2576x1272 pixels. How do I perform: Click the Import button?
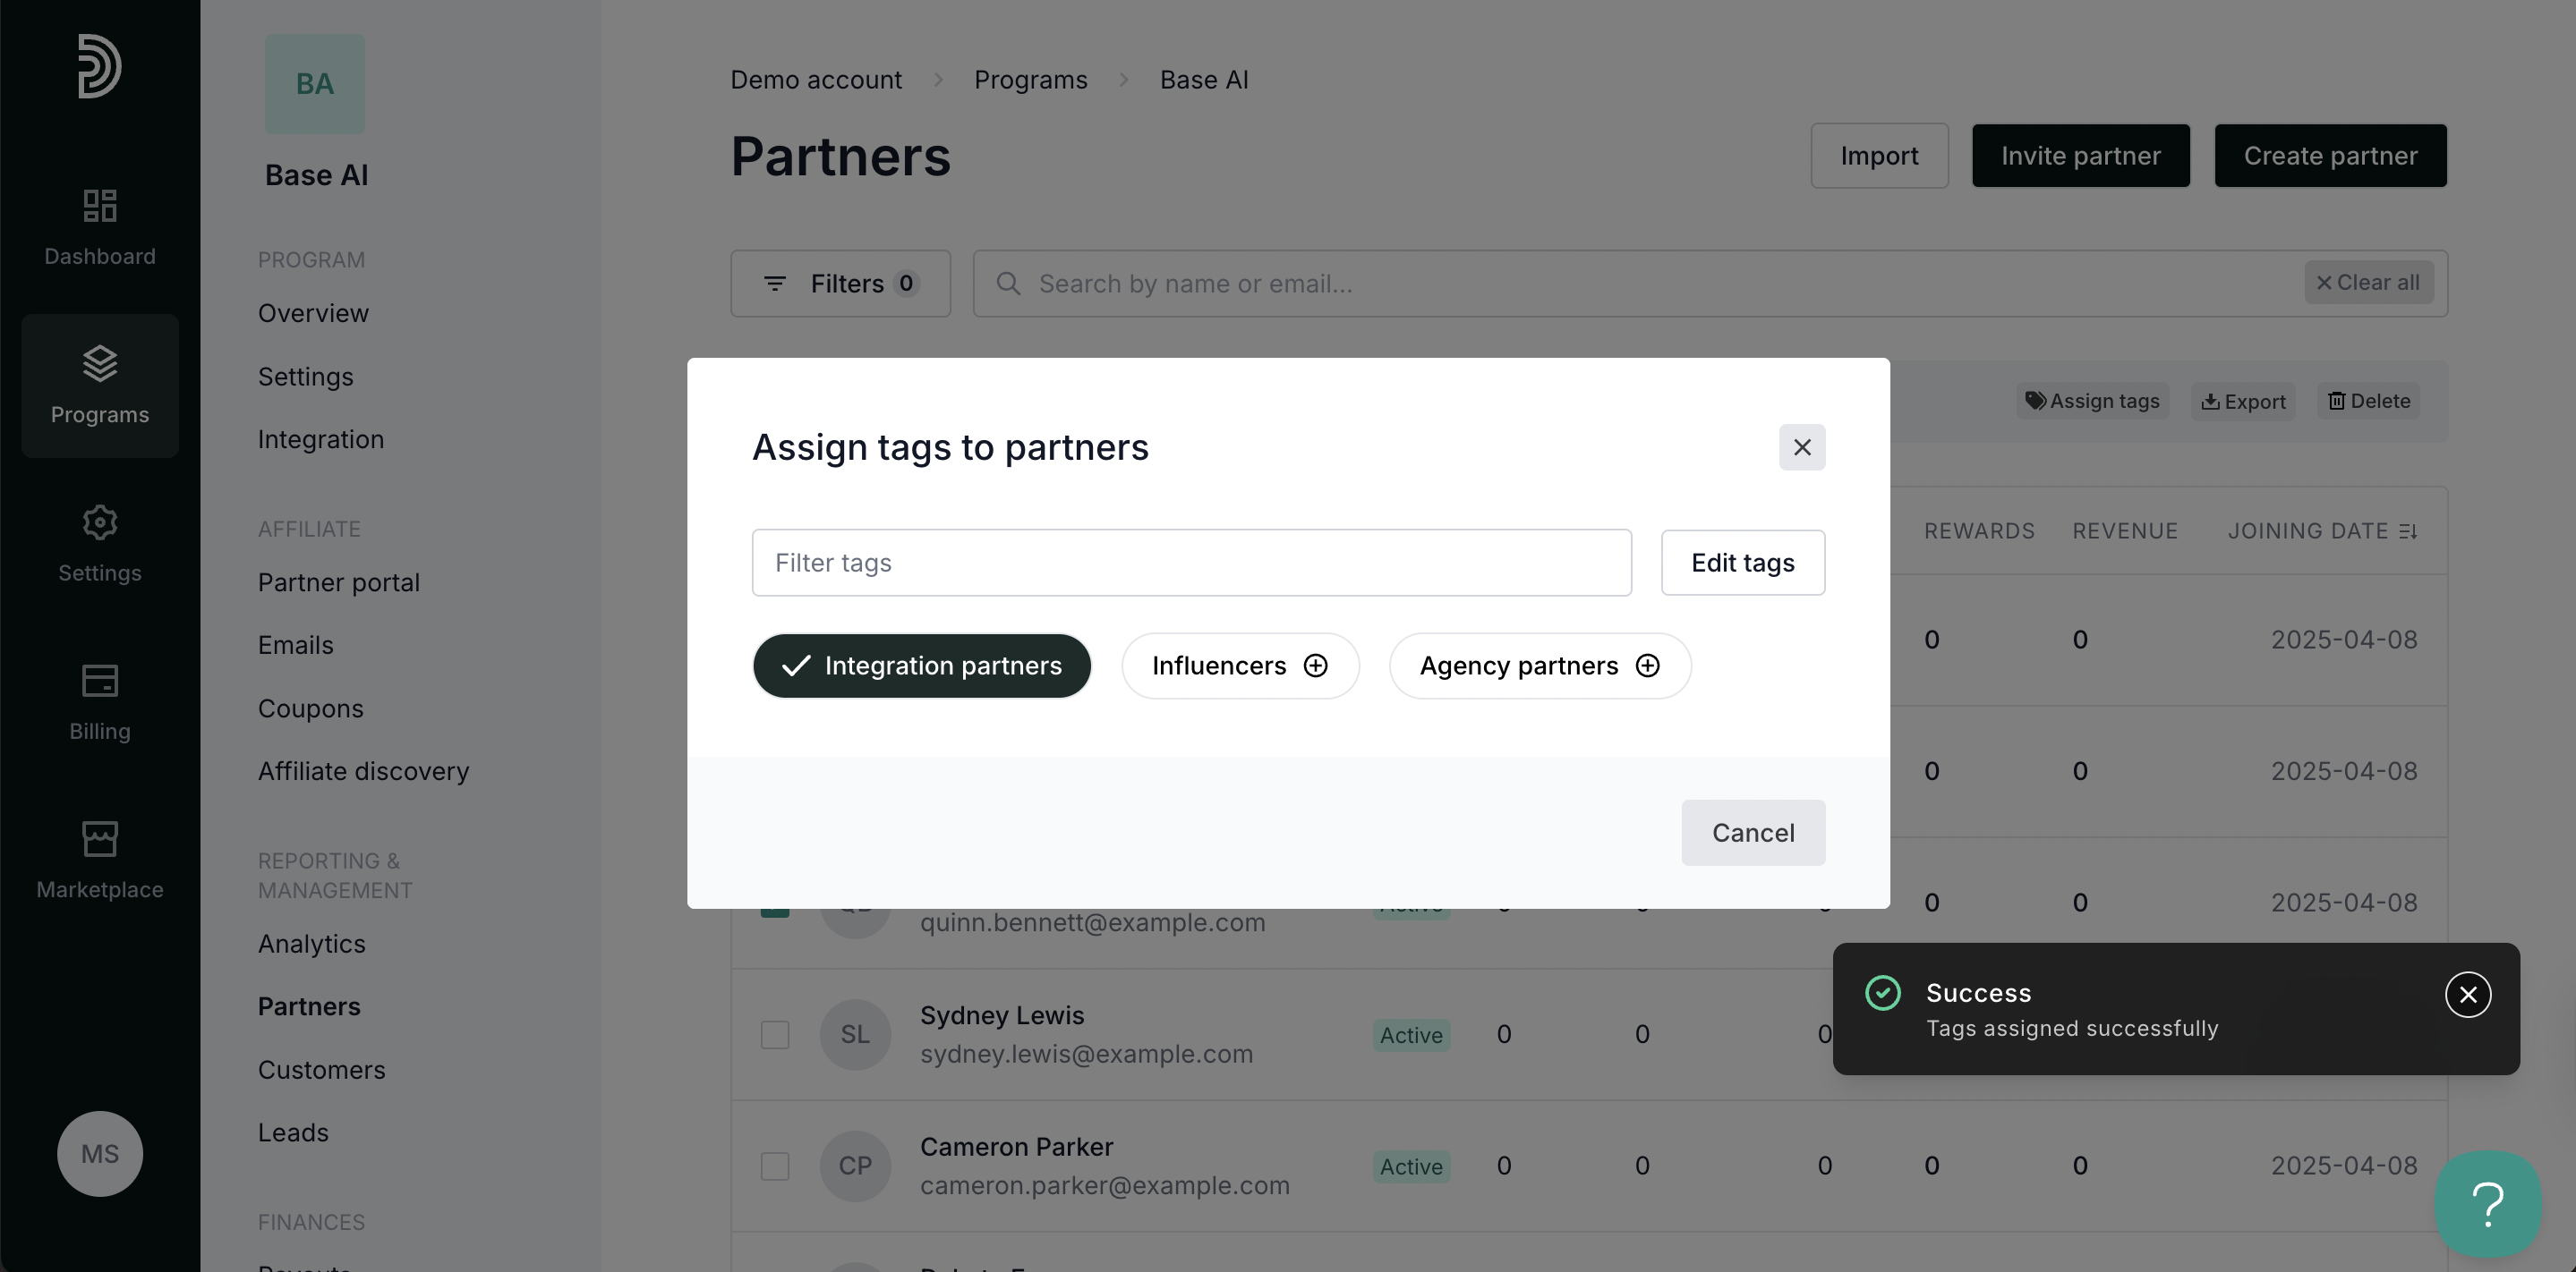[1879, 156]
